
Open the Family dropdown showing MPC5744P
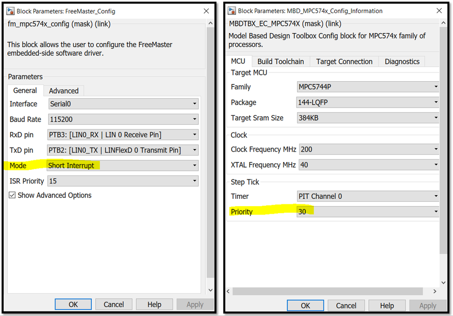click(368, 87)
